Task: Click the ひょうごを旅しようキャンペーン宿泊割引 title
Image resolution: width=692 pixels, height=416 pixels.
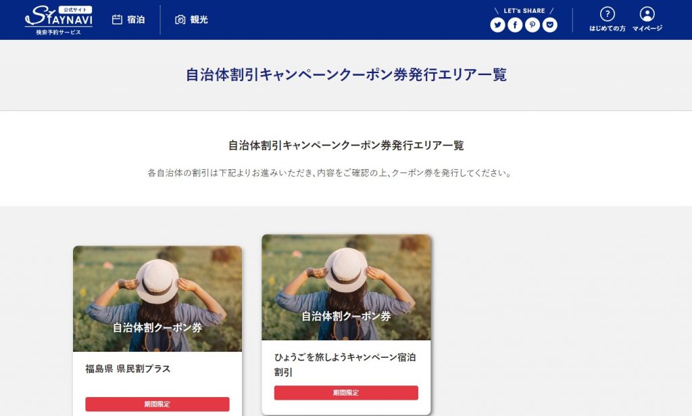Action: (345, 365)
